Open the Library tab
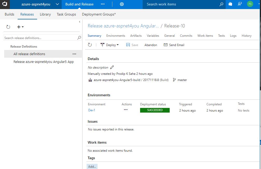The image size is (261, 169). (45, 14)
